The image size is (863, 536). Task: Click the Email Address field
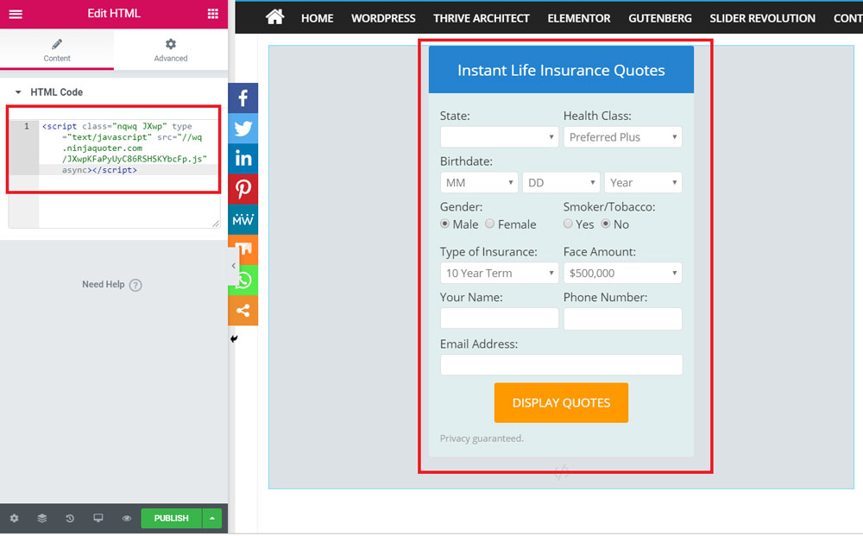561,365
